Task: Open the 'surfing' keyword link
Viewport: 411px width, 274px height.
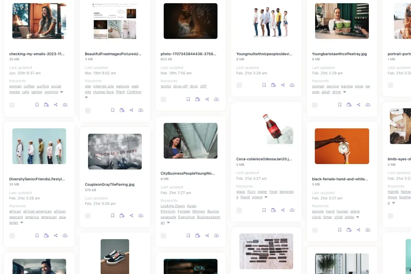Action: [43, 86]
